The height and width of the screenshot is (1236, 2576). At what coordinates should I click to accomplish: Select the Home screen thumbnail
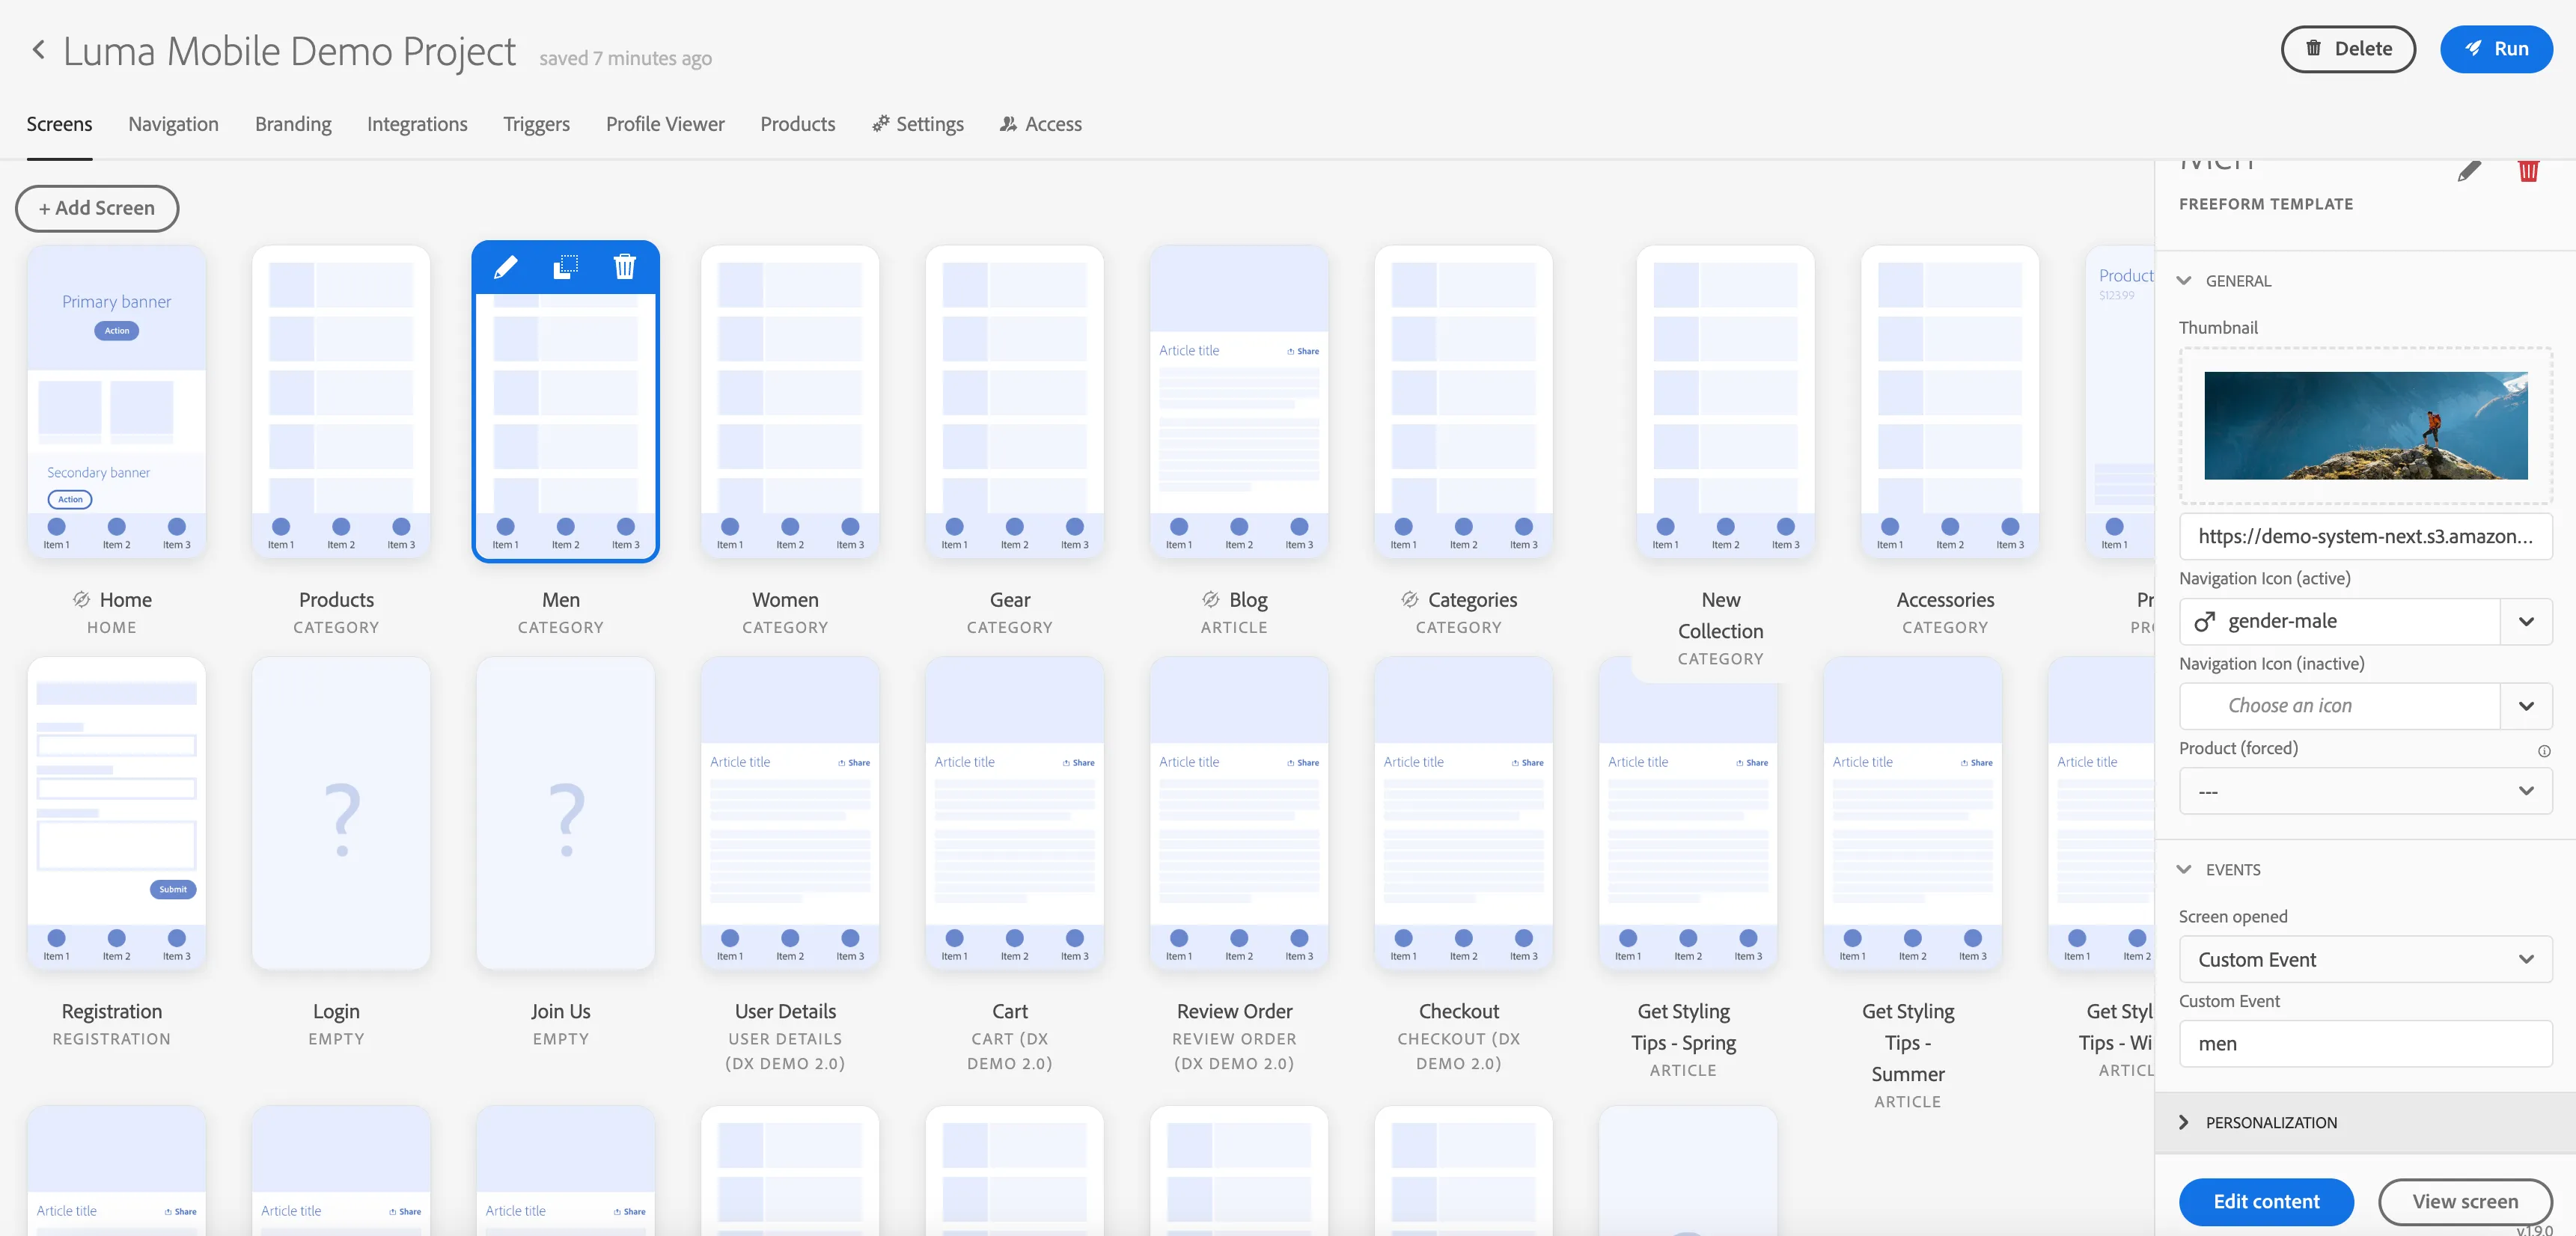(x=117, y=402)
